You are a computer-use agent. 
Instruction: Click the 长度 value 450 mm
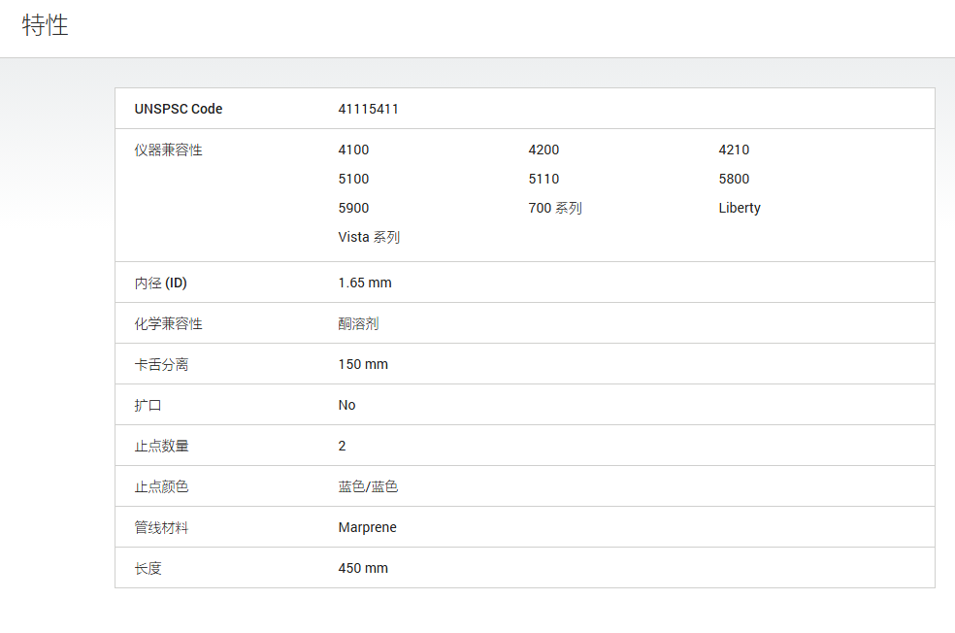coord(363,568)
